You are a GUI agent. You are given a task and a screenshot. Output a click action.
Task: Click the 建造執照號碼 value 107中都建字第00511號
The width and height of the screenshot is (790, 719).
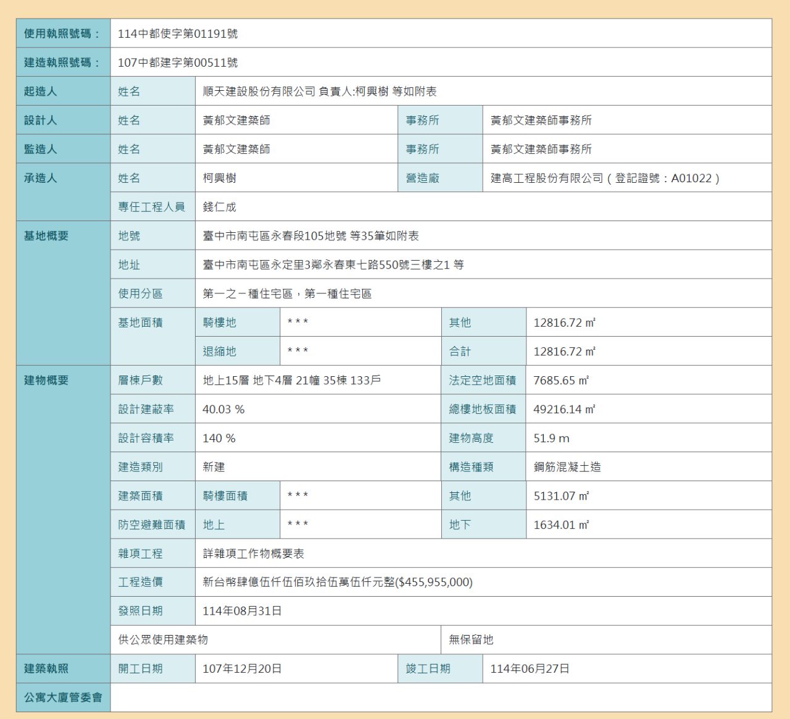click(178, 63)
